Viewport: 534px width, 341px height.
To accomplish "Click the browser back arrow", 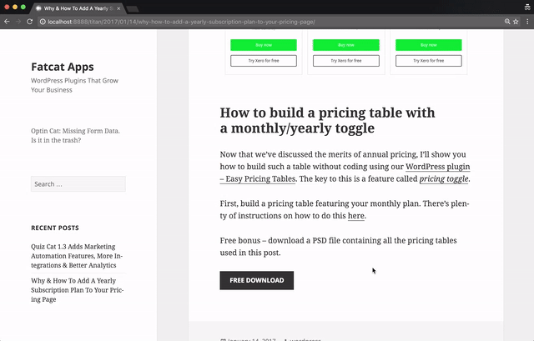I will click(x=7, y=21).
